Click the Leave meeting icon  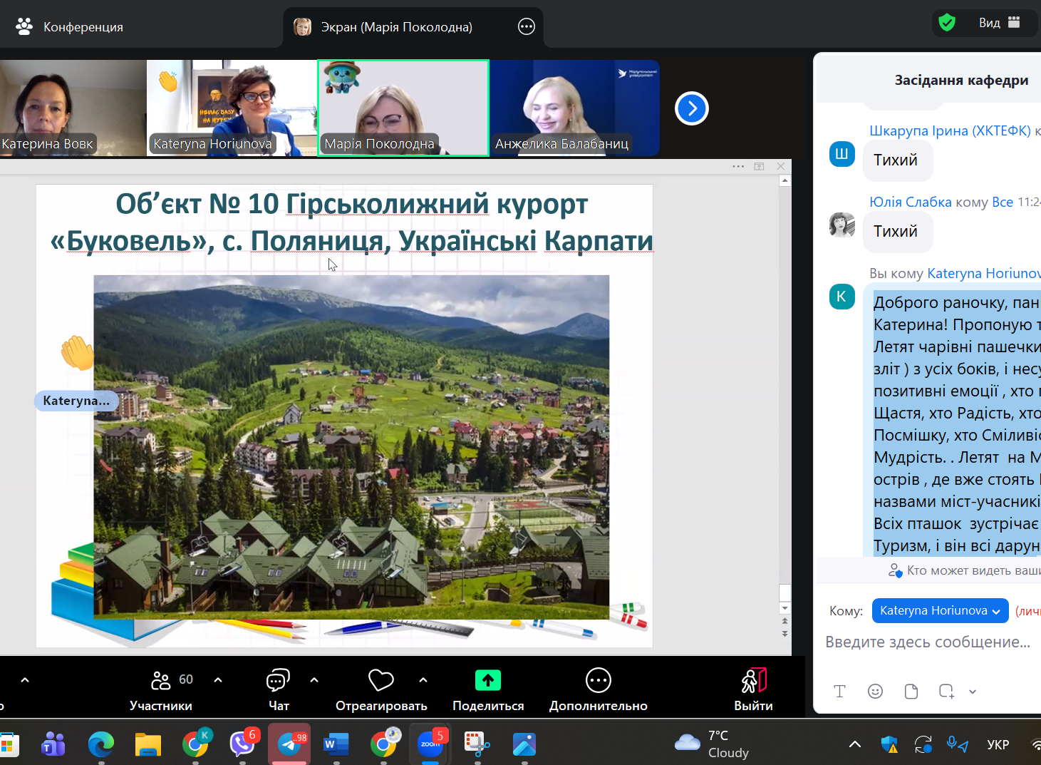753,681
